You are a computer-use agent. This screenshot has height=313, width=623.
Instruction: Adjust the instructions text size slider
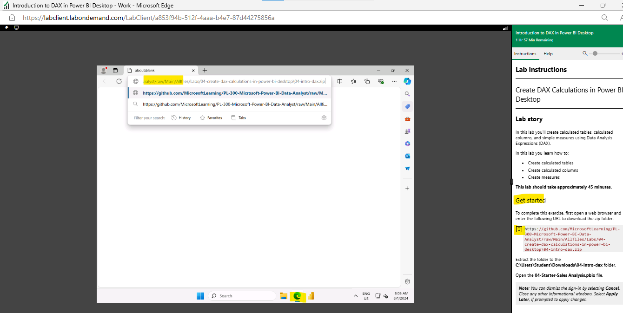595,53
